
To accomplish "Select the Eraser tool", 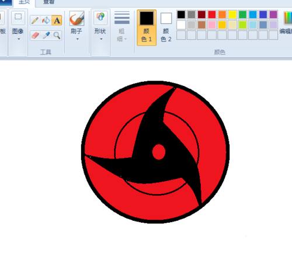I will [35, 36].
